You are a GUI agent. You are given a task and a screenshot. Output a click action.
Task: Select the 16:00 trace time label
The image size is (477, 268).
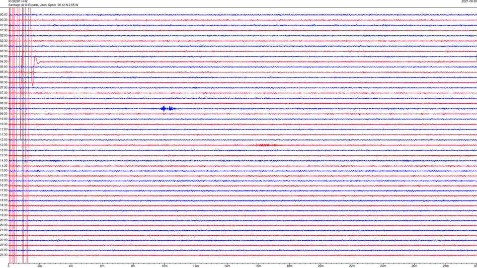click(3, 181)
